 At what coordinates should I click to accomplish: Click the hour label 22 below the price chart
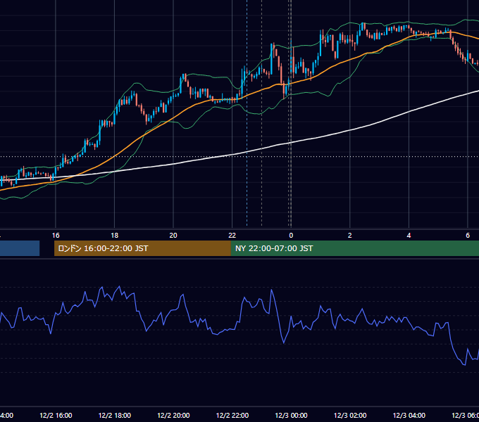pos(232,236)
